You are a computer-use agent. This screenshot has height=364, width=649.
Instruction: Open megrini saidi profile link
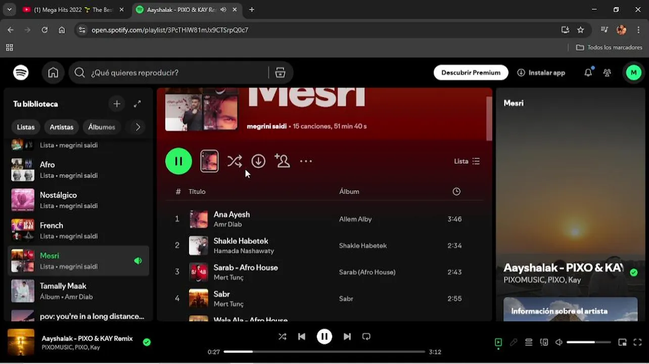click(266, 126)
